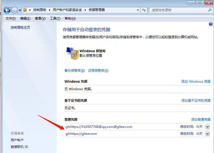Click 添加 Windows 凭据 link
Image resolution: width=214 pixels, height=153 pixels.
click(x=196, y=82)
